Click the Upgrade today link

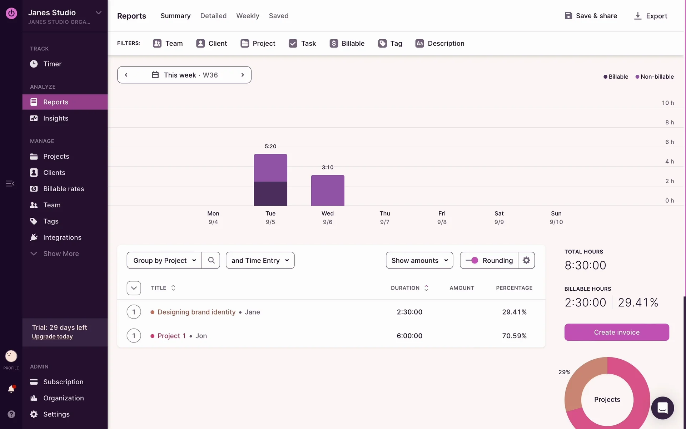[52, 336]
